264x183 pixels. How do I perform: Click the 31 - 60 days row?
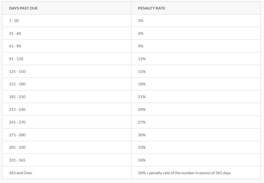pyautogui.click(x=131, y=33)
